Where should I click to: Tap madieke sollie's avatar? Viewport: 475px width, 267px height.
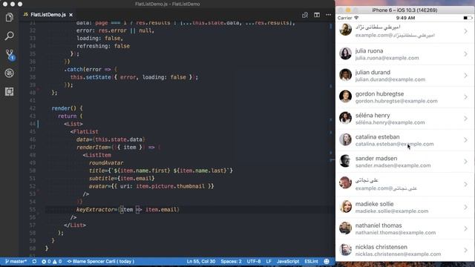pos(345,207)
